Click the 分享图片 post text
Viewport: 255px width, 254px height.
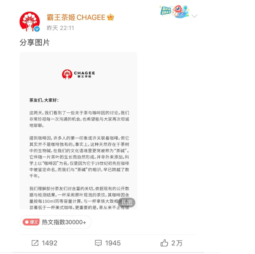34,43
